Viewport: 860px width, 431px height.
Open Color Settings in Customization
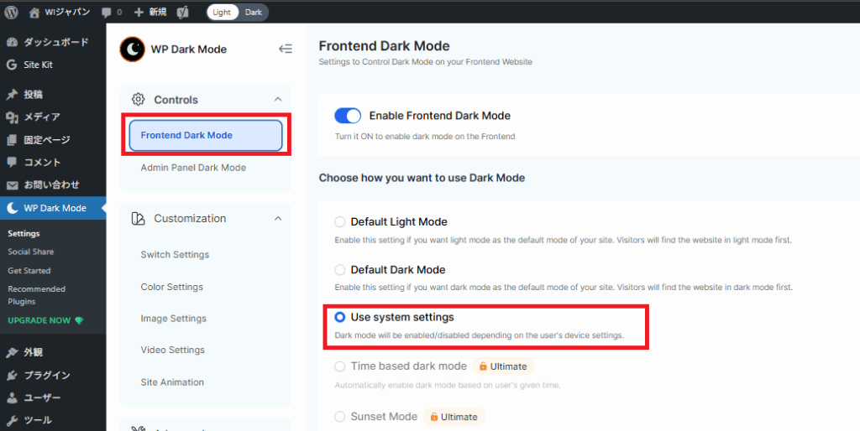[x=171, y=287]
